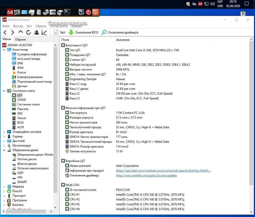Viewport: 255px width, 217px height.
Task: Click the Звіт report page icon
Action: click(x=56, y=32)
